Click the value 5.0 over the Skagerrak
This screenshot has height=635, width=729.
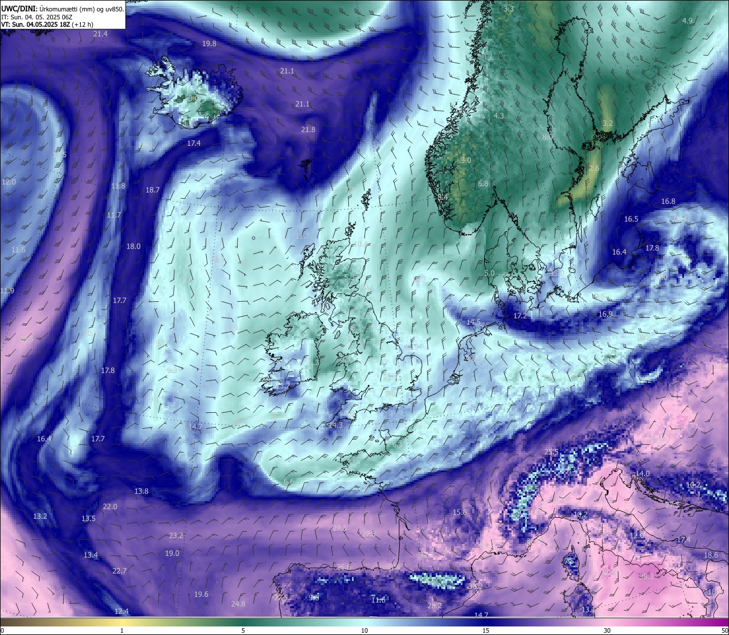pyautogui.click(x=489, y=273)
